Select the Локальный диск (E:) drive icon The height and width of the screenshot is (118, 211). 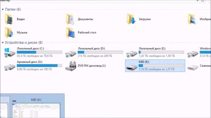[x=132, y=54]
